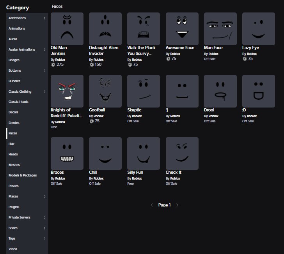Select the Emotes category
This screenshot has width=284, height=254.
27,123
